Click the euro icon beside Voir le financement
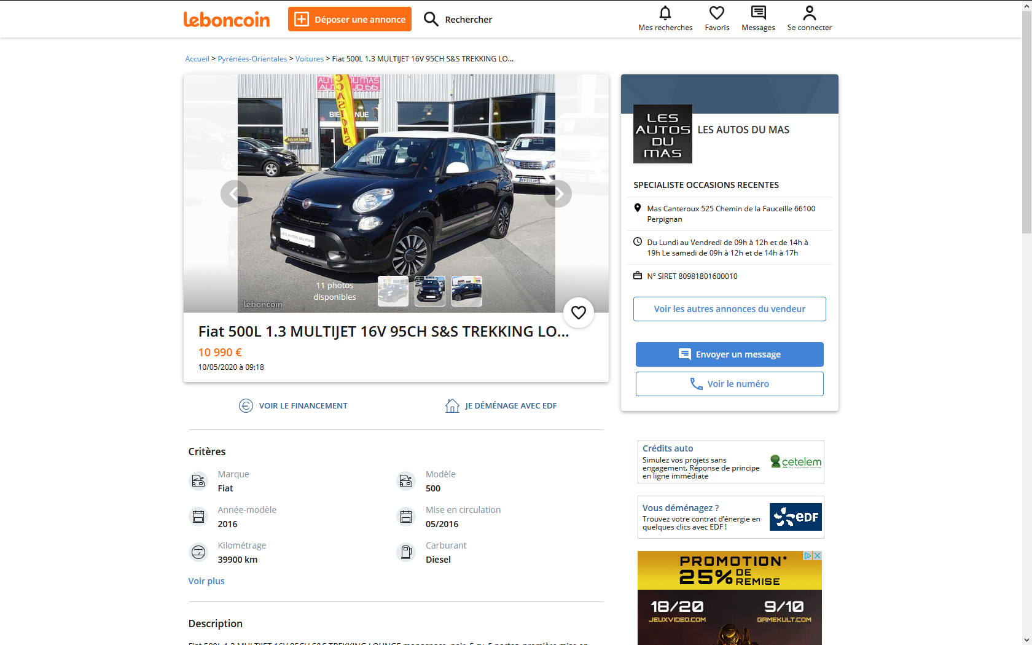 [x=246, y=405]
